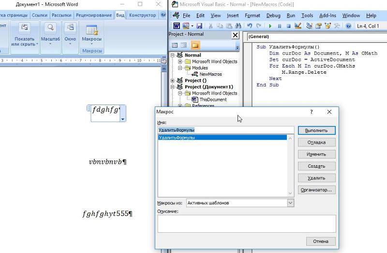
Task: Click the Redo arrow in VBA toolbar
Action: [259, 26]
